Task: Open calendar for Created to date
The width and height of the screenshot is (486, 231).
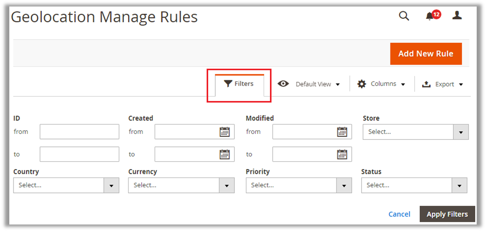Action: click(x=225, y=154)
